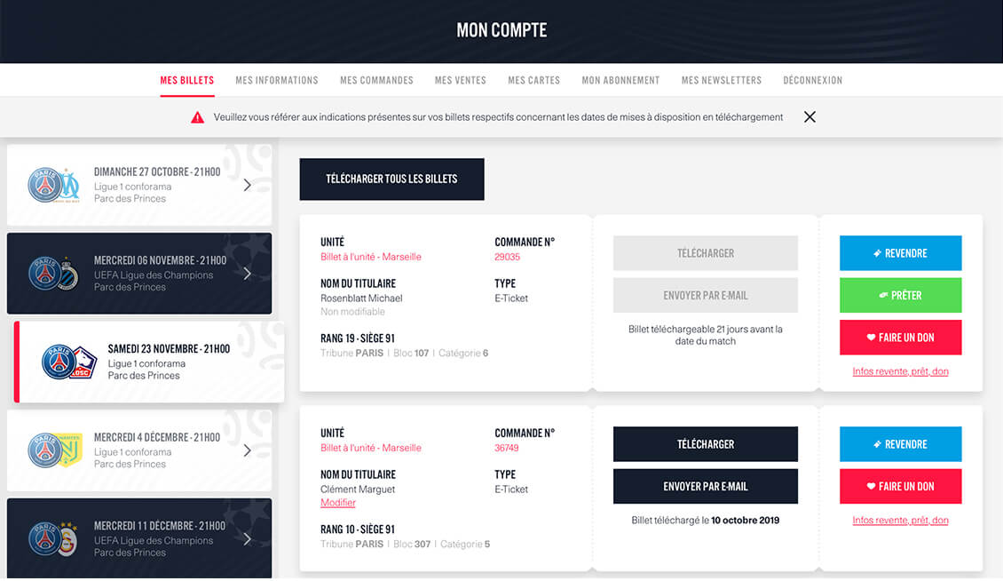Switch to Mes Informations tab
The width and height of the screenshot is (1003, 581).
[277, 80]
